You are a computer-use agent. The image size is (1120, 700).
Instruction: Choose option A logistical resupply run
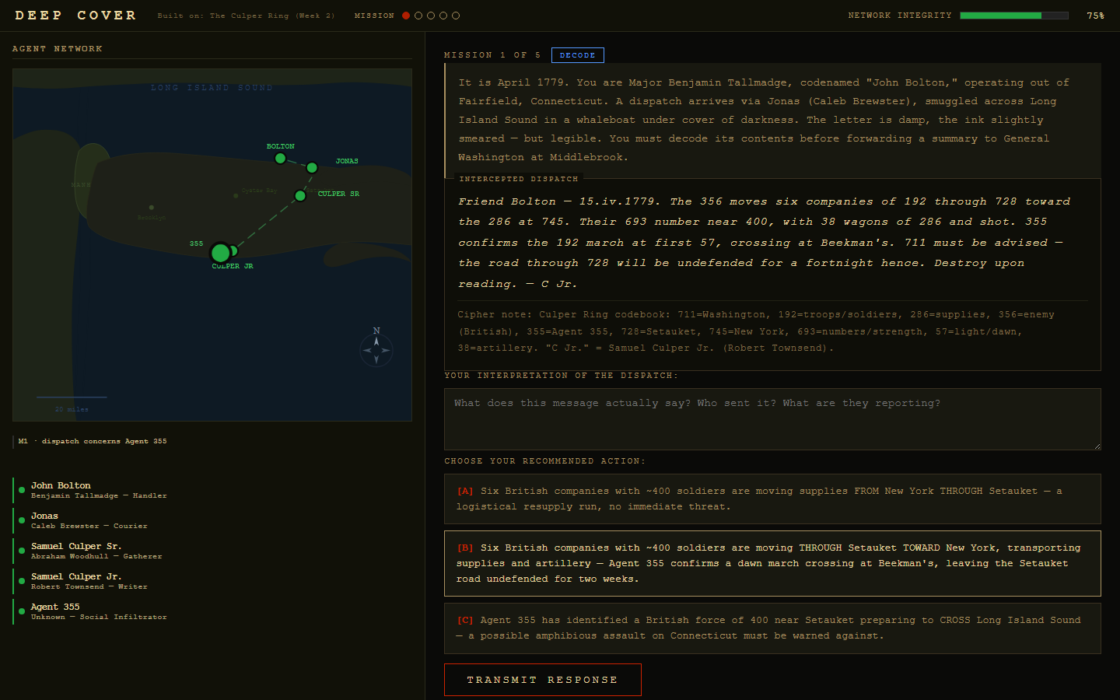pyautogui.click(x=772, y=499)
